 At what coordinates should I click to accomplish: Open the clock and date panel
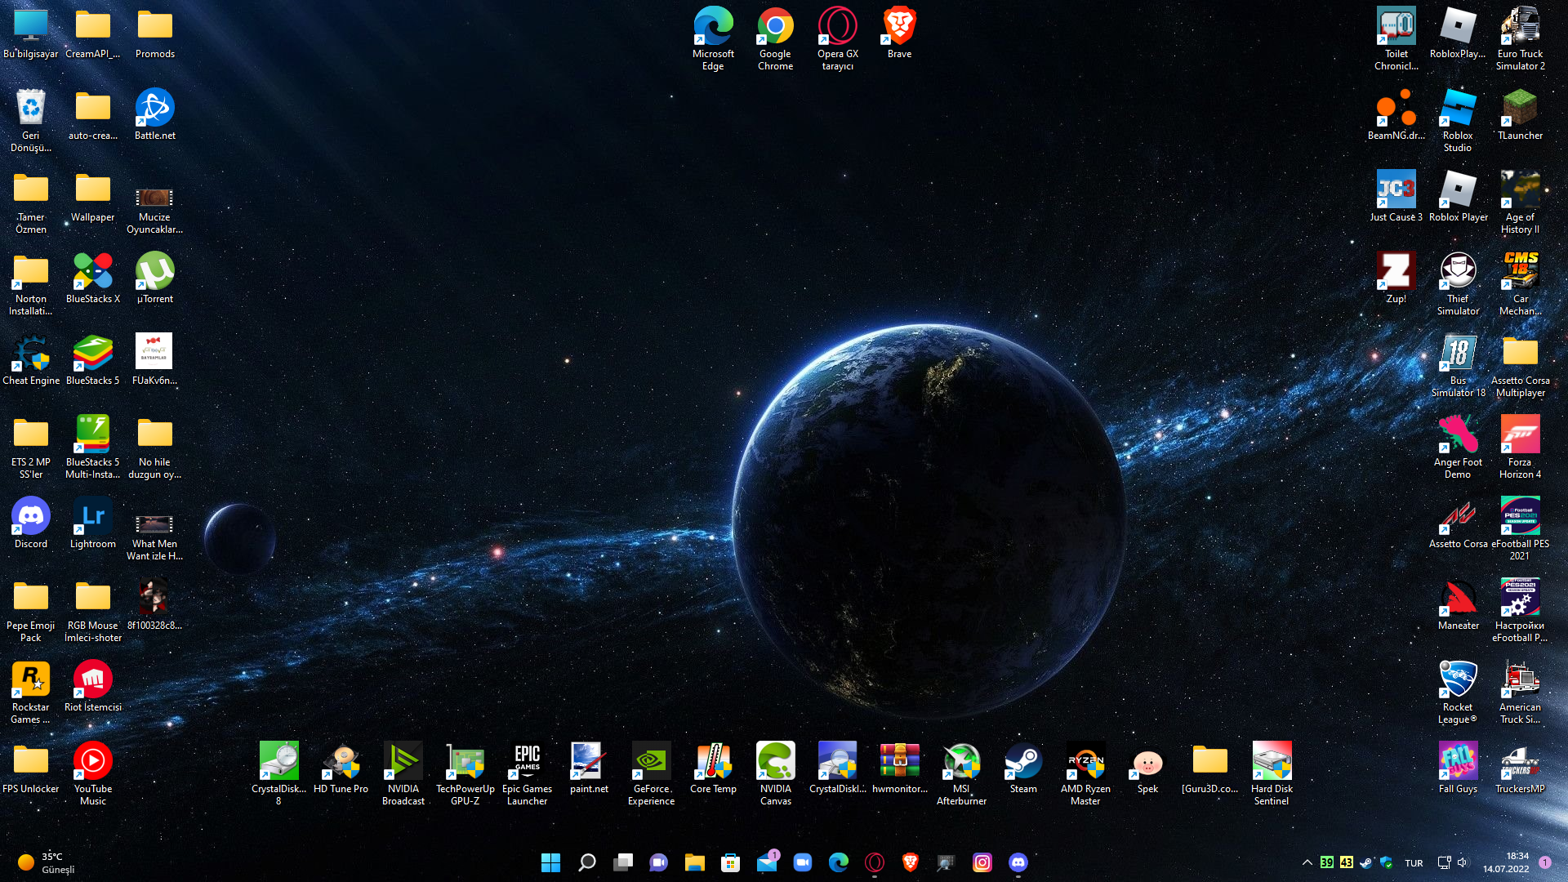click(1507, 862)
